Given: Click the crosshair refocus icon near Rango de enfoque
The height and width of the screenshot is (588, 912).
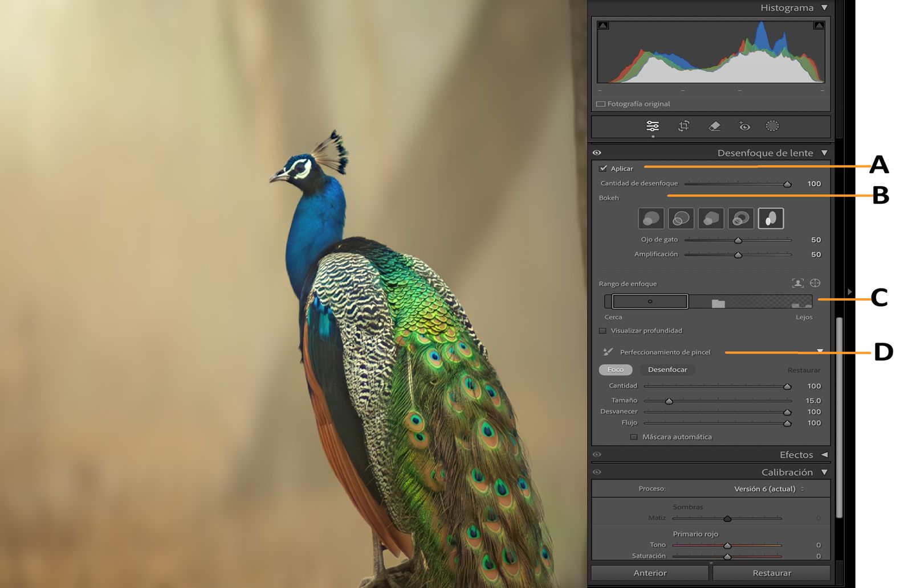Looking at the screenshot, I should [x=815, y=283].
